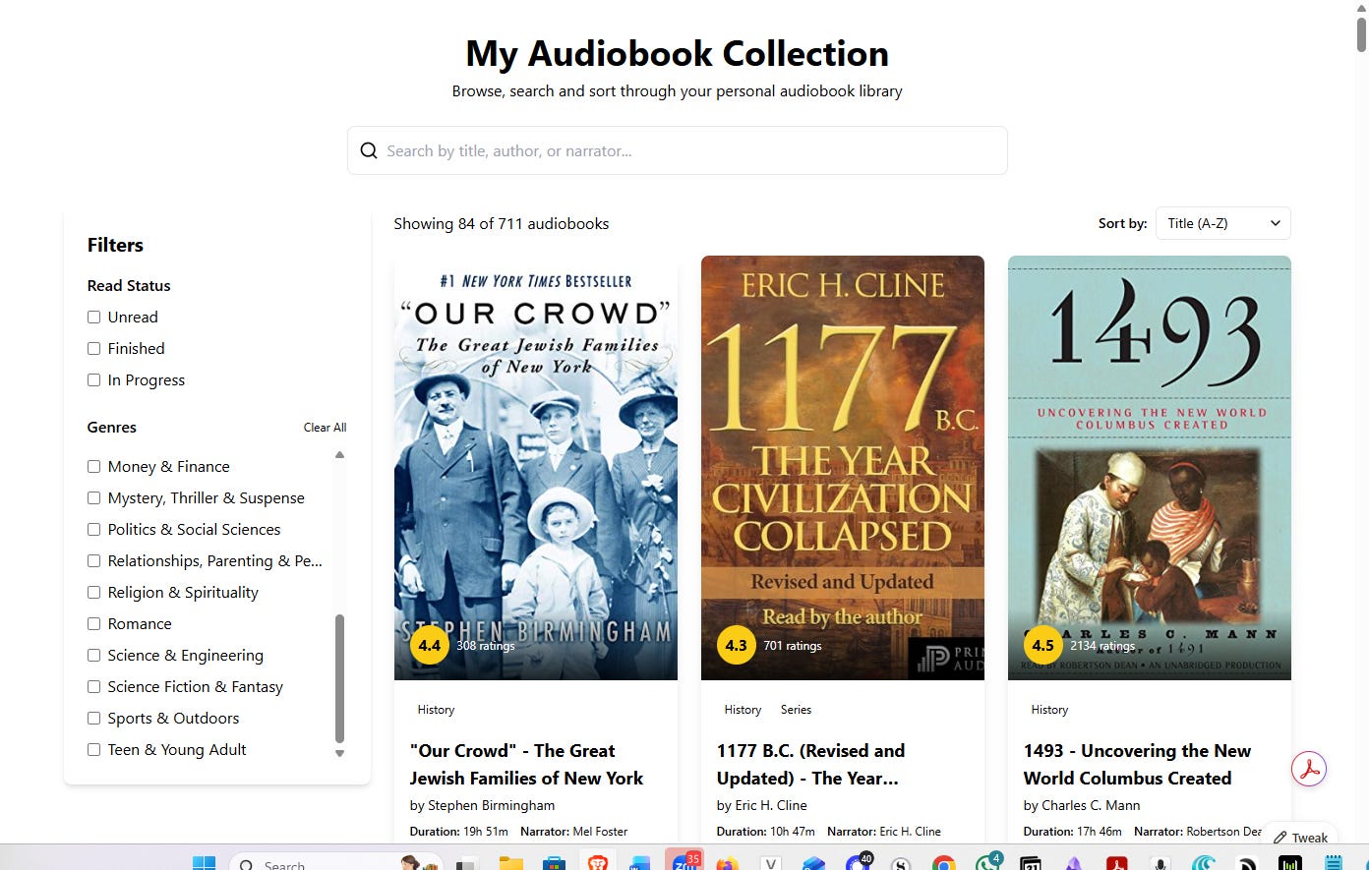Enable the Money & Finance genre filter
Screen dimensions: 1369x870
point(93,466)
